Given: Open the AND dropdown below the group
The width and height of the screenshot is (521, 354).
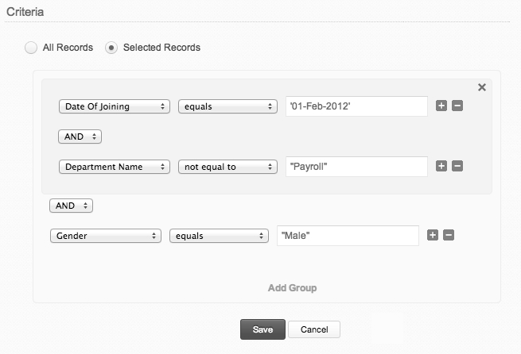Looking at the screenshot, I should click(71, 206).
